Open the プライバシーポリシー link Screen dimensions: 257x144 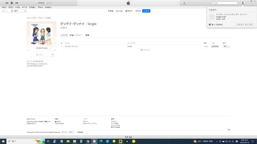(x=68, y=132)
